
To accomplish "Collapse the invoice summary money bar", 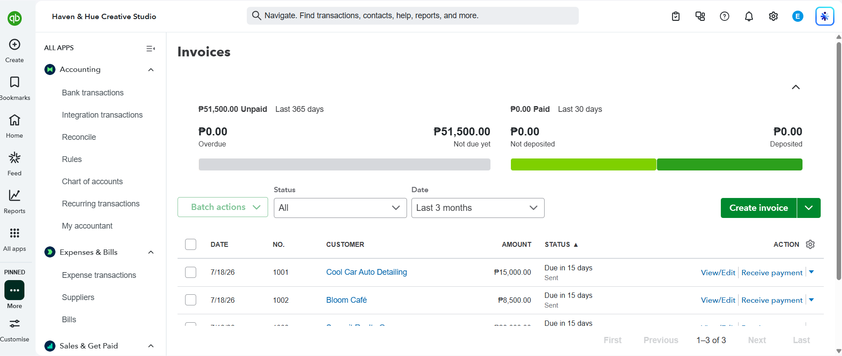I will (796, 87).
